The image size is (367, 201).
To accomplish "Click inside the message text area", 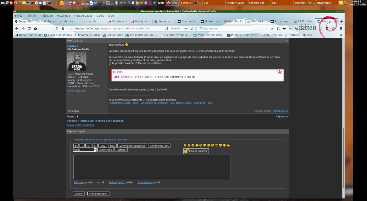I will (x=152, y=167).
